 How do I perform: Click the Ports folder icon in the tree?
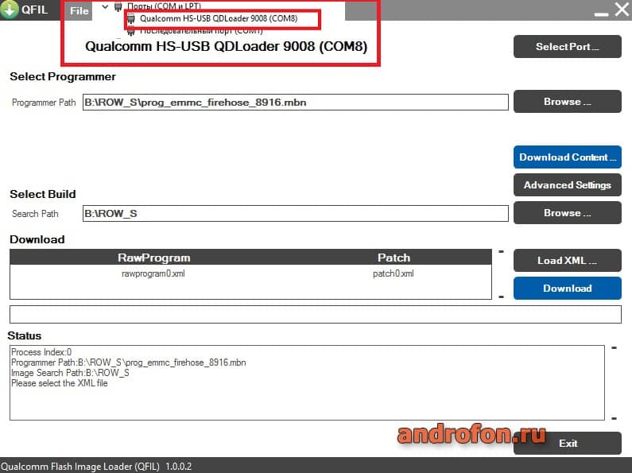118,6
